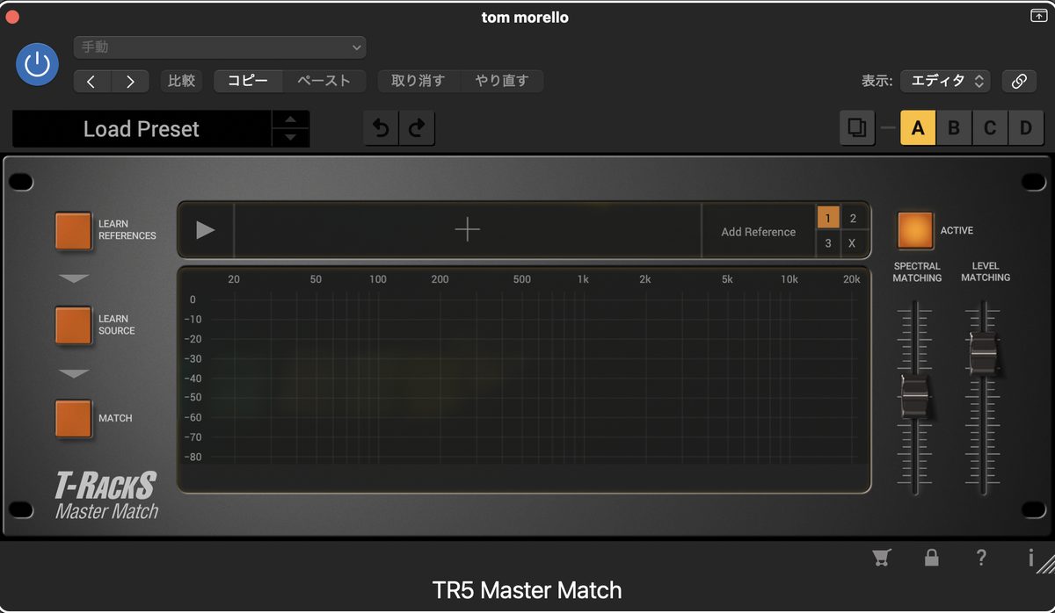Click the T-RackS undo arrow icon
Image resolution: width=1055 pixels, height=613 pixels.
(381, 128)
